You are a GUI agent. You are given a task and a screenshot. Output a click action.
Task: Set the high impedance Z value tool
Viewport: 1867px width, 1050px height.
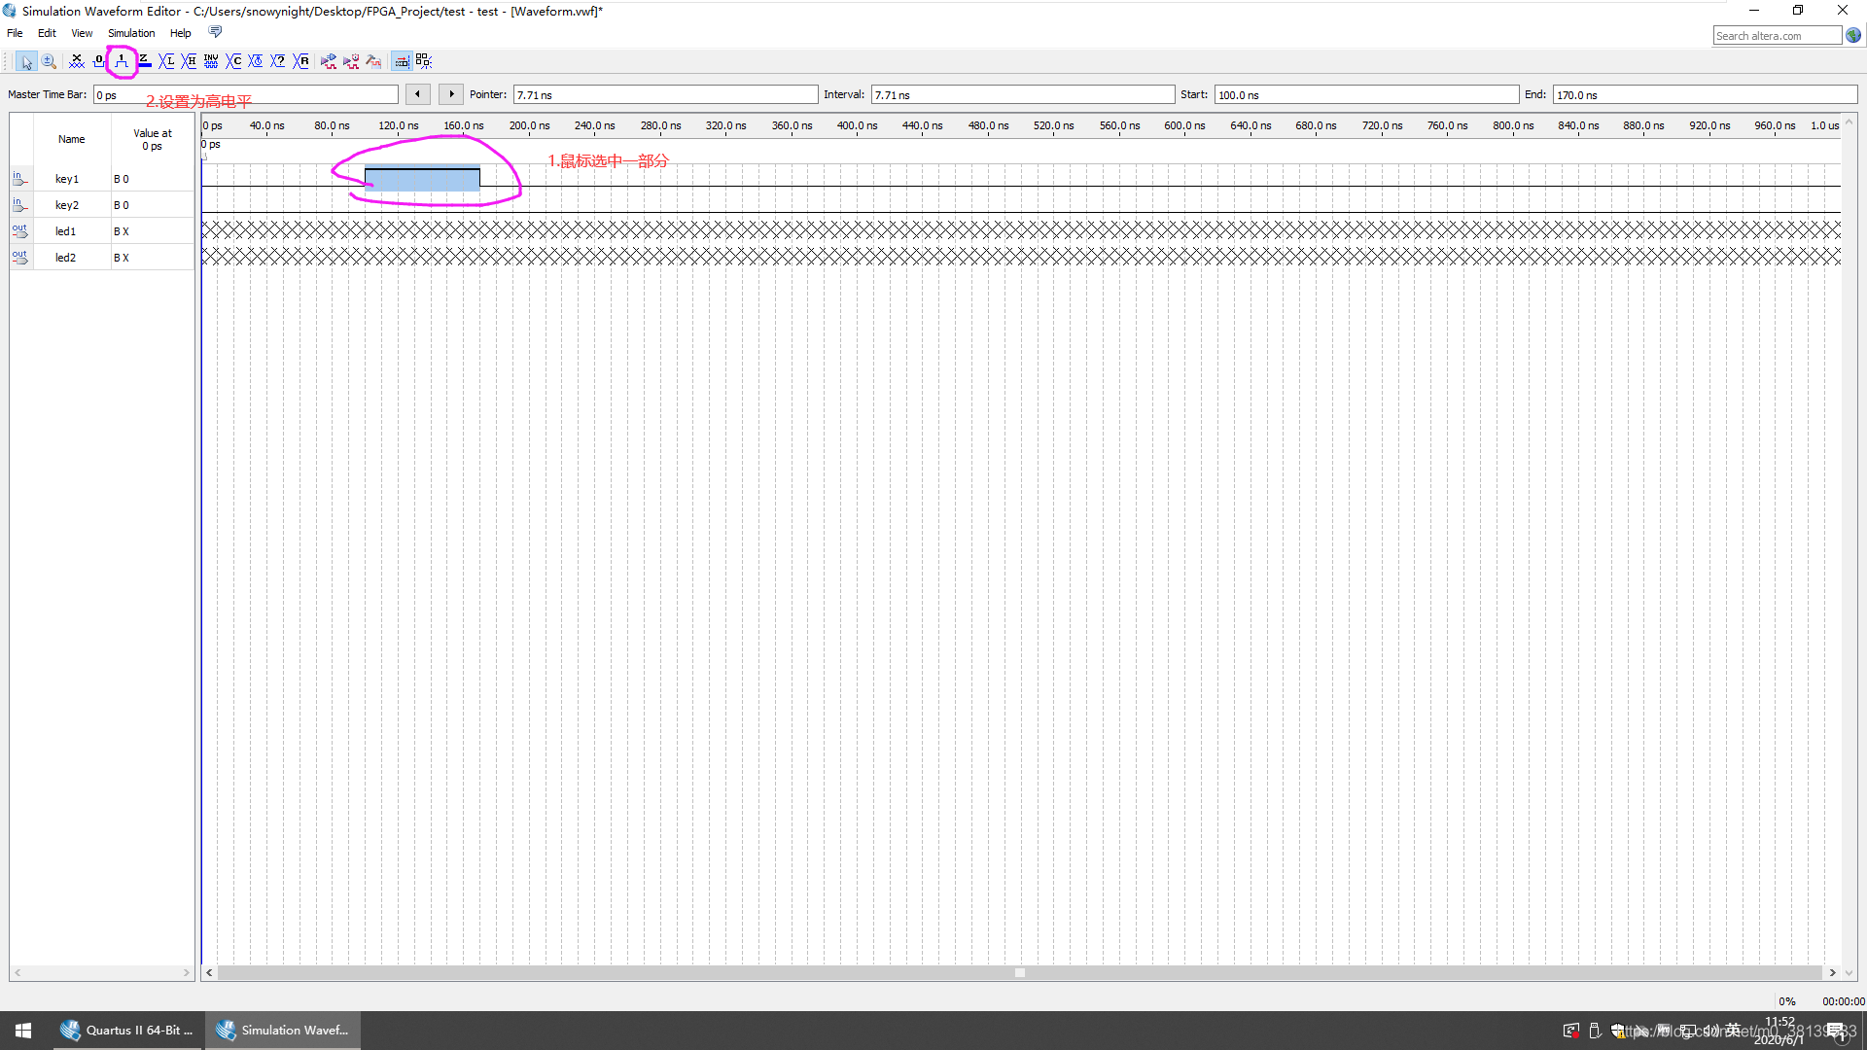144,61
